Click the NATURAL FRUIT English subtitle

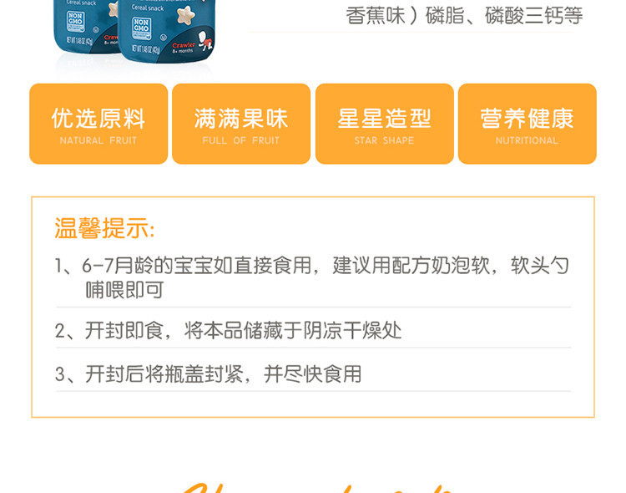[x=98, y=140]
